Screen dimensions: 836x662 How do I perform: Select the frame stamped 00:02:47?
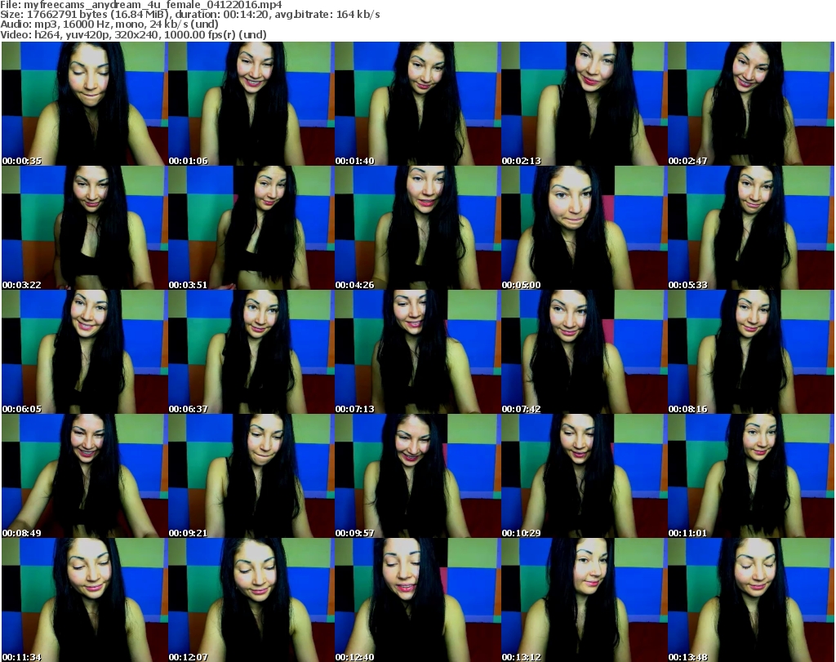point(751,104)
